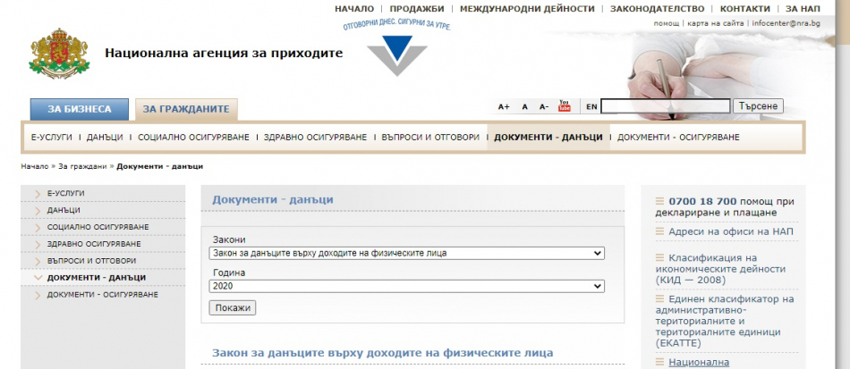The width and height of the screenshot is (850, 369).
Task: Switch to ЗА БИЗНЕСА tab
Action: click(80, 109)
